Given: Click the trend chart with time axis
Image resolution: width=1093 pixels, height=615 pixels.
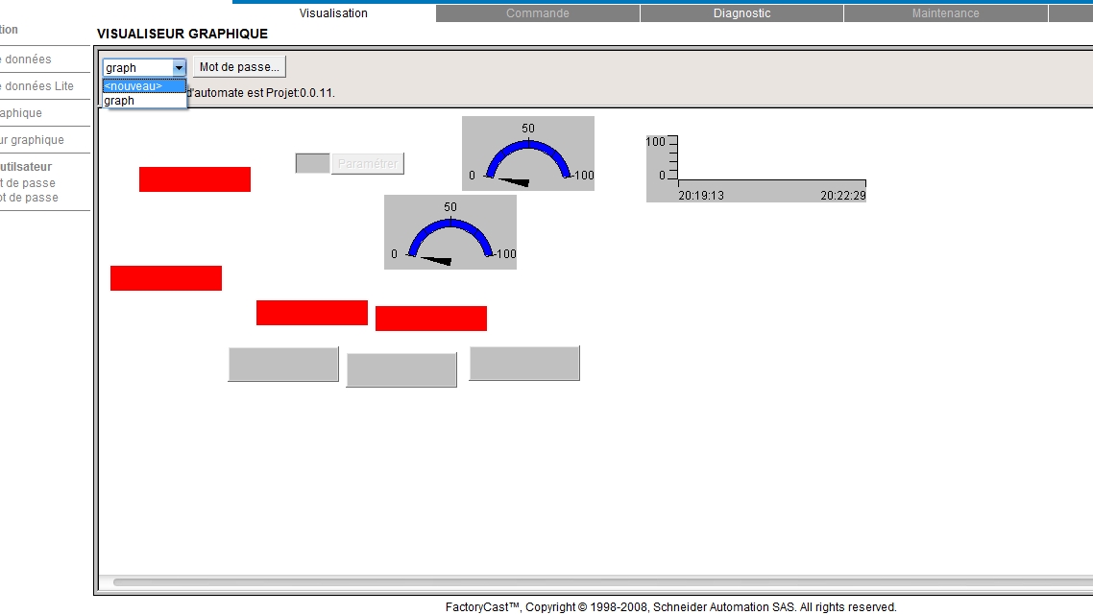Looking at the screenshot, I should pos(756,169).
